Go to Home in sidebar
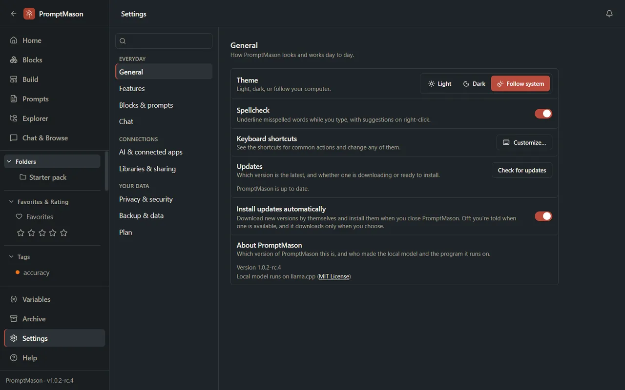 click(54, 40)
